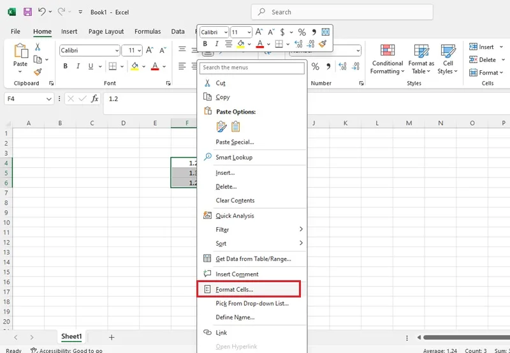The width and height of the screenshot is (510, 353).
Task: Toggle Italic in the ribbon Font group
Action: tap(78, 66)
